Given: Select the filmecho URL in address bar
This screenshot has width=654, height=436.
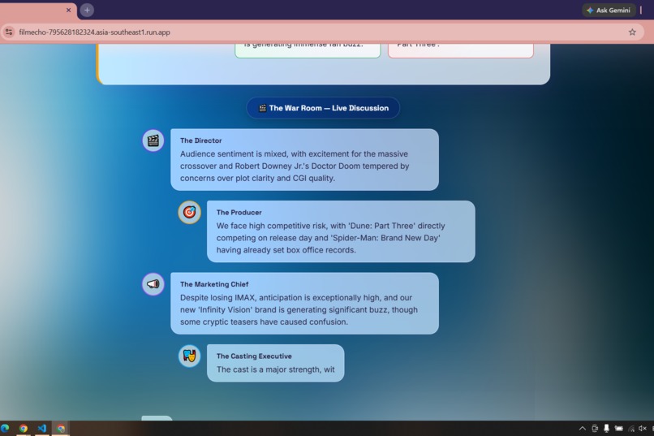Looking at the screenshot, I should point(95,32).
